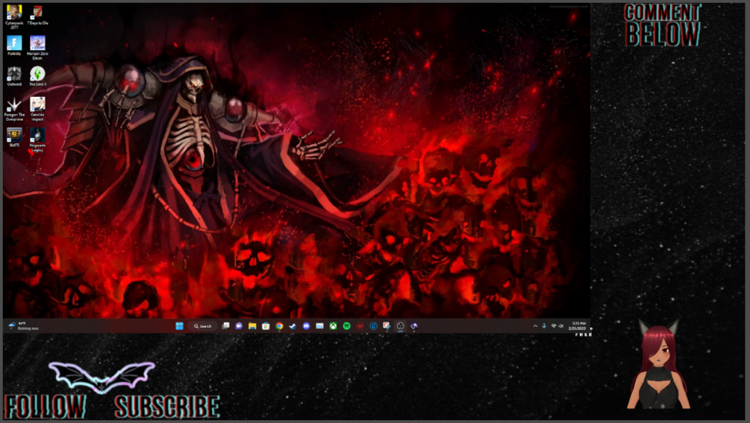Open the Wi-Fi network tray icon
Image resolution: width=750 pixels, height=423 pixels.
(554, 326)
